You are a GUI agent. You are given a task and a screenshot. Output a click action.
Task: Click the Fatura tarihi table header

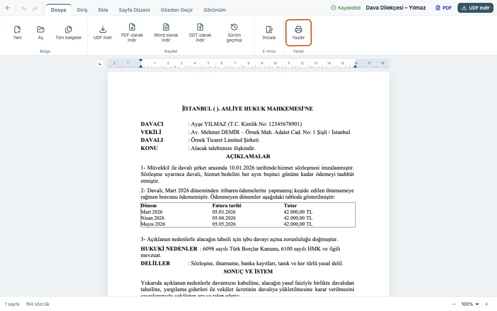pos(227,206)
